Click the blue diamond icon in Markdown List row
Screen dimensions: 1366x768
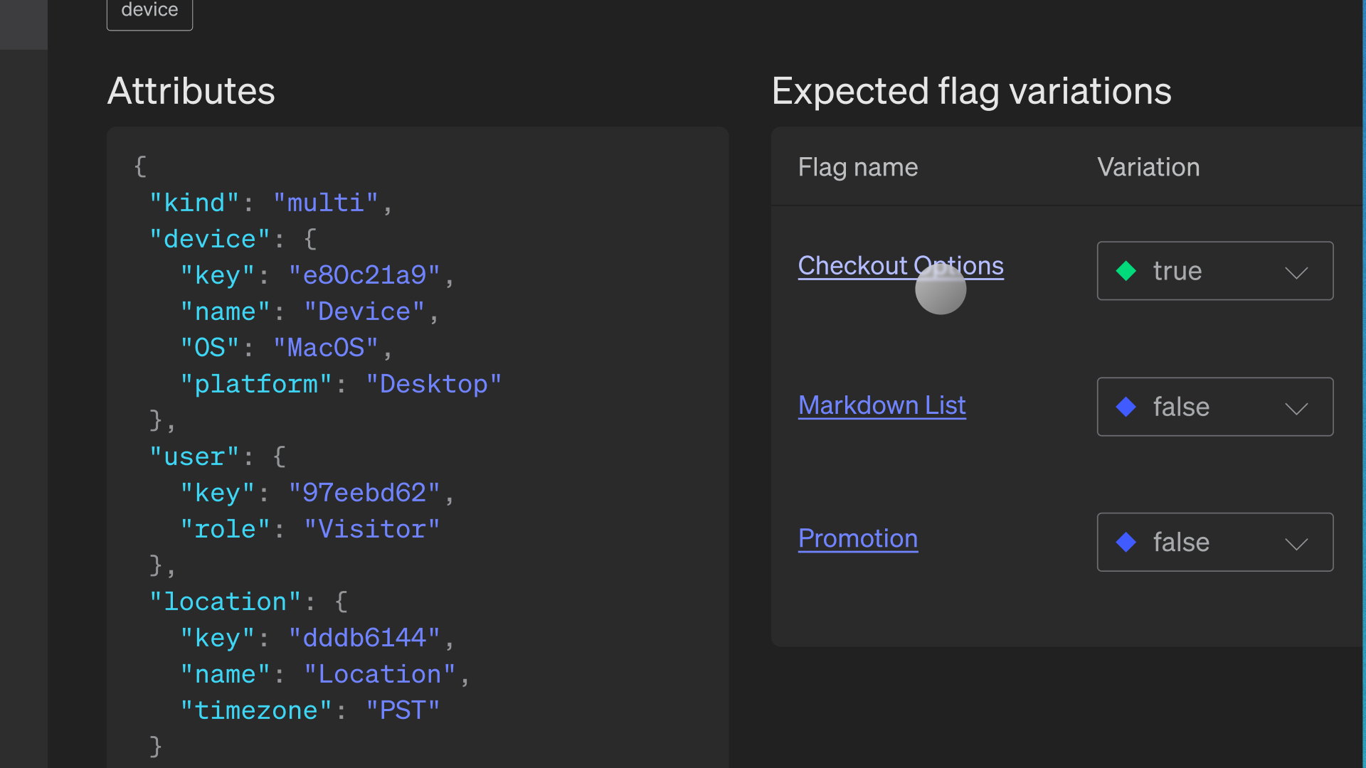tap(1126, 407)
